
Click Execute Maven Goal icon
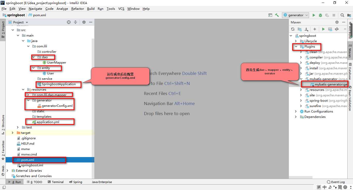[330, 29]
